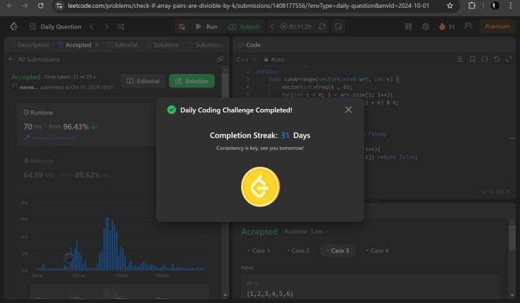Click Analyze Complexity link
520x303 pixels.
coord(51,138)
